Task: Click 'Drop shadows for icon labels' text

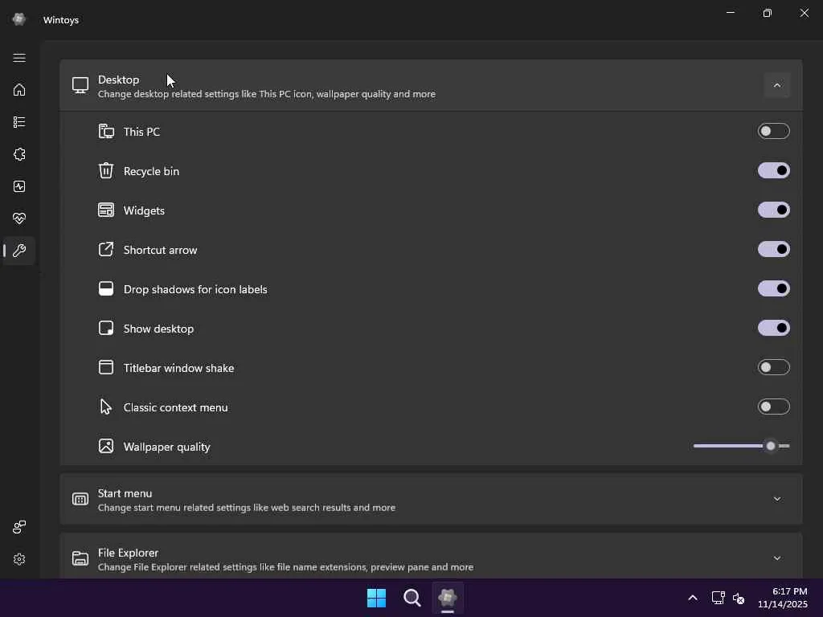Action: click(x=195, y=289)
